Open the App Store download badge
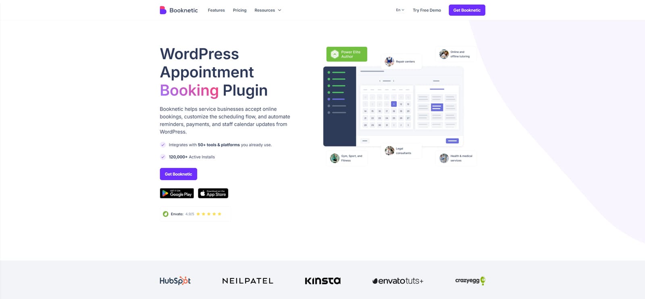 pyautogui.click(x=213, y=194)
